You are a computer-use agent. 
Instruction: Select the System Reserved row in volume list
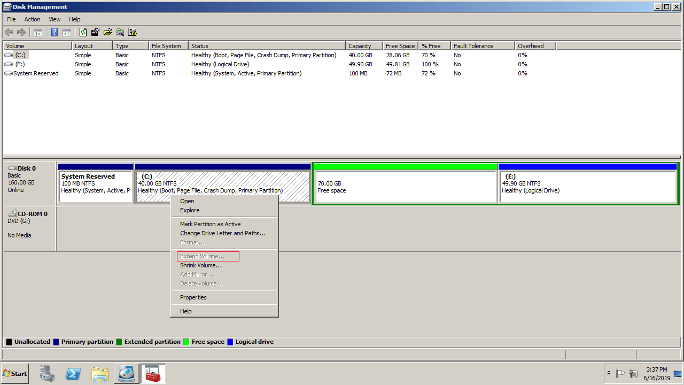coord(36,73)
